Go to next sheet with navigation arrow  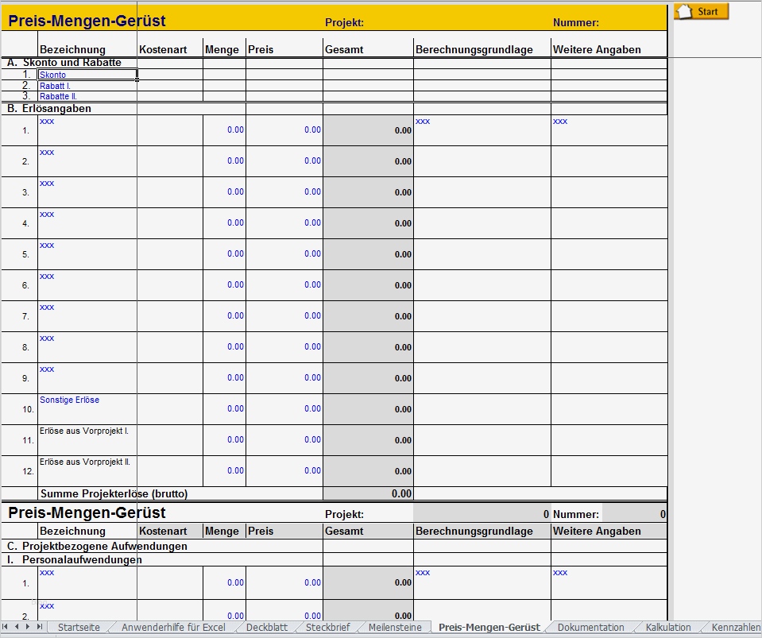[x=28, y=627]
